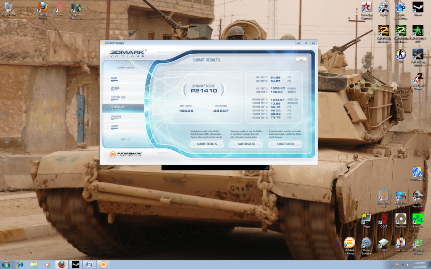Switch to the Word document on the taskbar
The height and width of the screenshot is (269, 431).
[89, 265]
